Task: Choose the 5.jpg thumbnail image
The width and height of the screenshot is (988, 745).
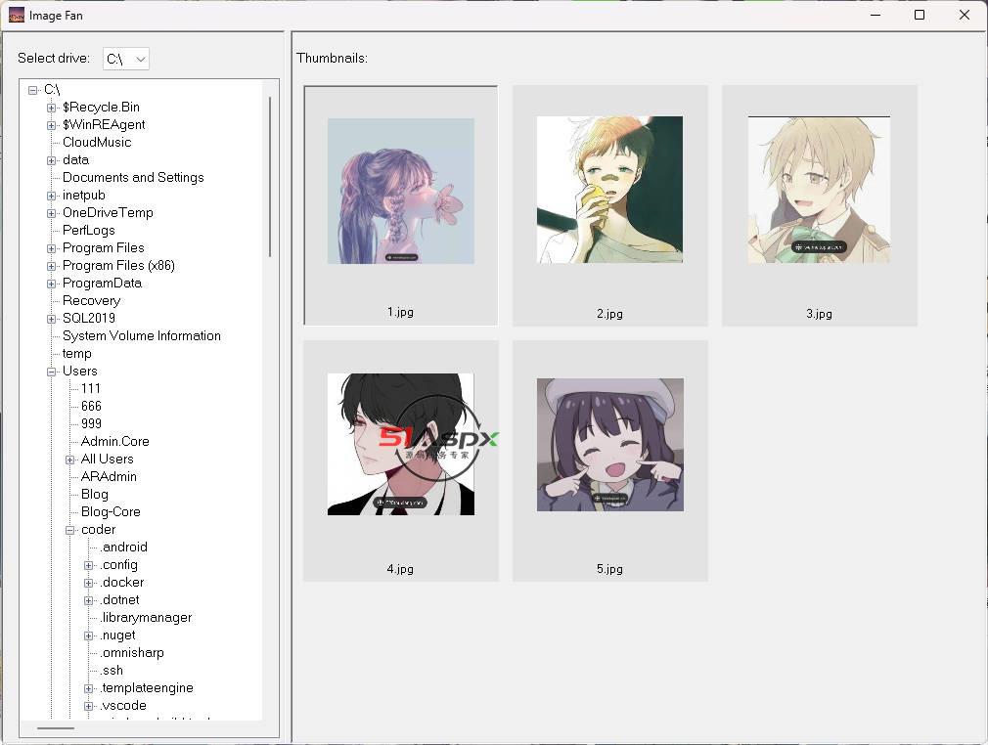Action: (609, 445)
